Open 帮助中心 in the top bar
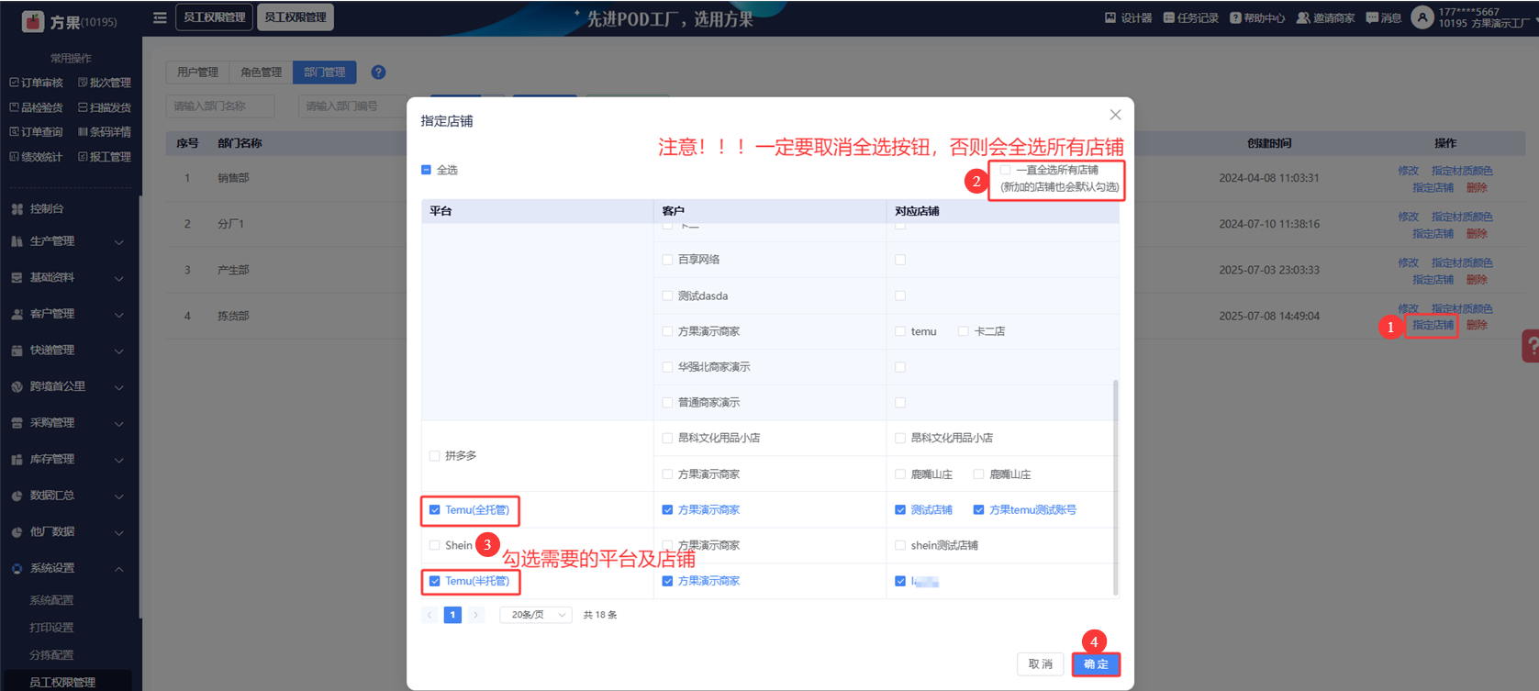1539x691 pixels. pyautogui.click(x=1257, y=17)
